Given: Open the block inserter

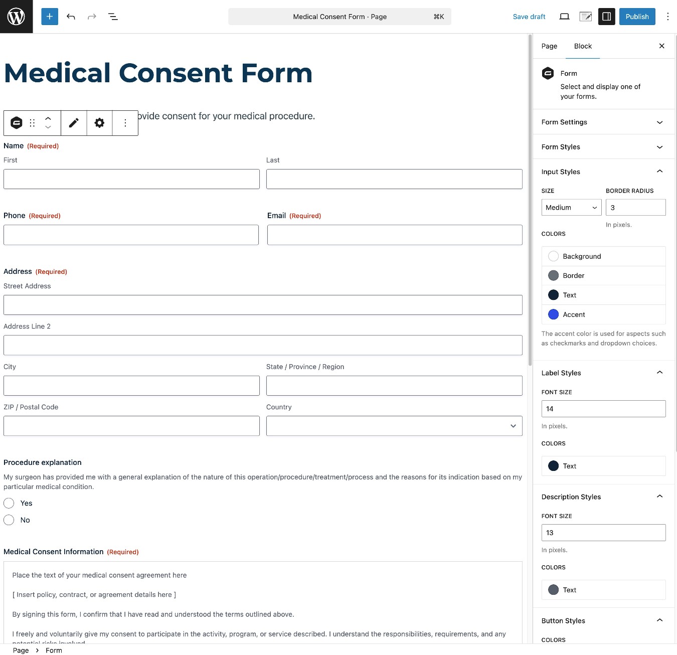Looking at the screenshot, I should pos(49,17).
